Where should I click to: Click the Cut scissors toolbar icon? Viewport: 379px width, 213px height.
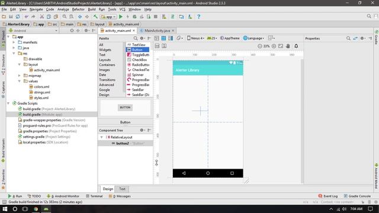pyautogui.click(x=42, y=17)
